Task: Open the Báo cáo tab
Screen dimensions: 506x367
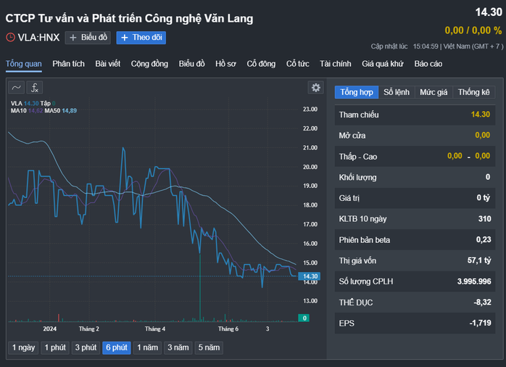Action: coord(428,64)
